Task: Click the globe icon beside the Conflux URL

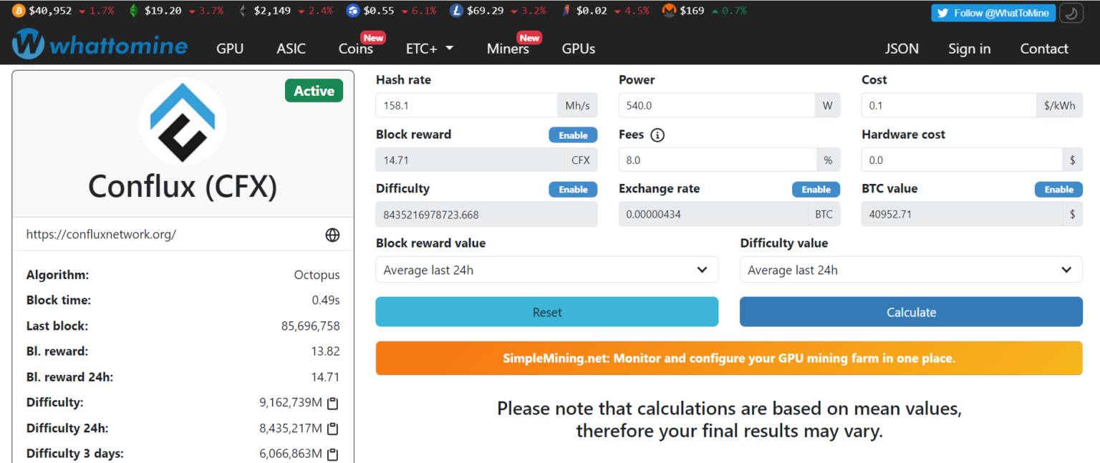Action: click(332, 234)
